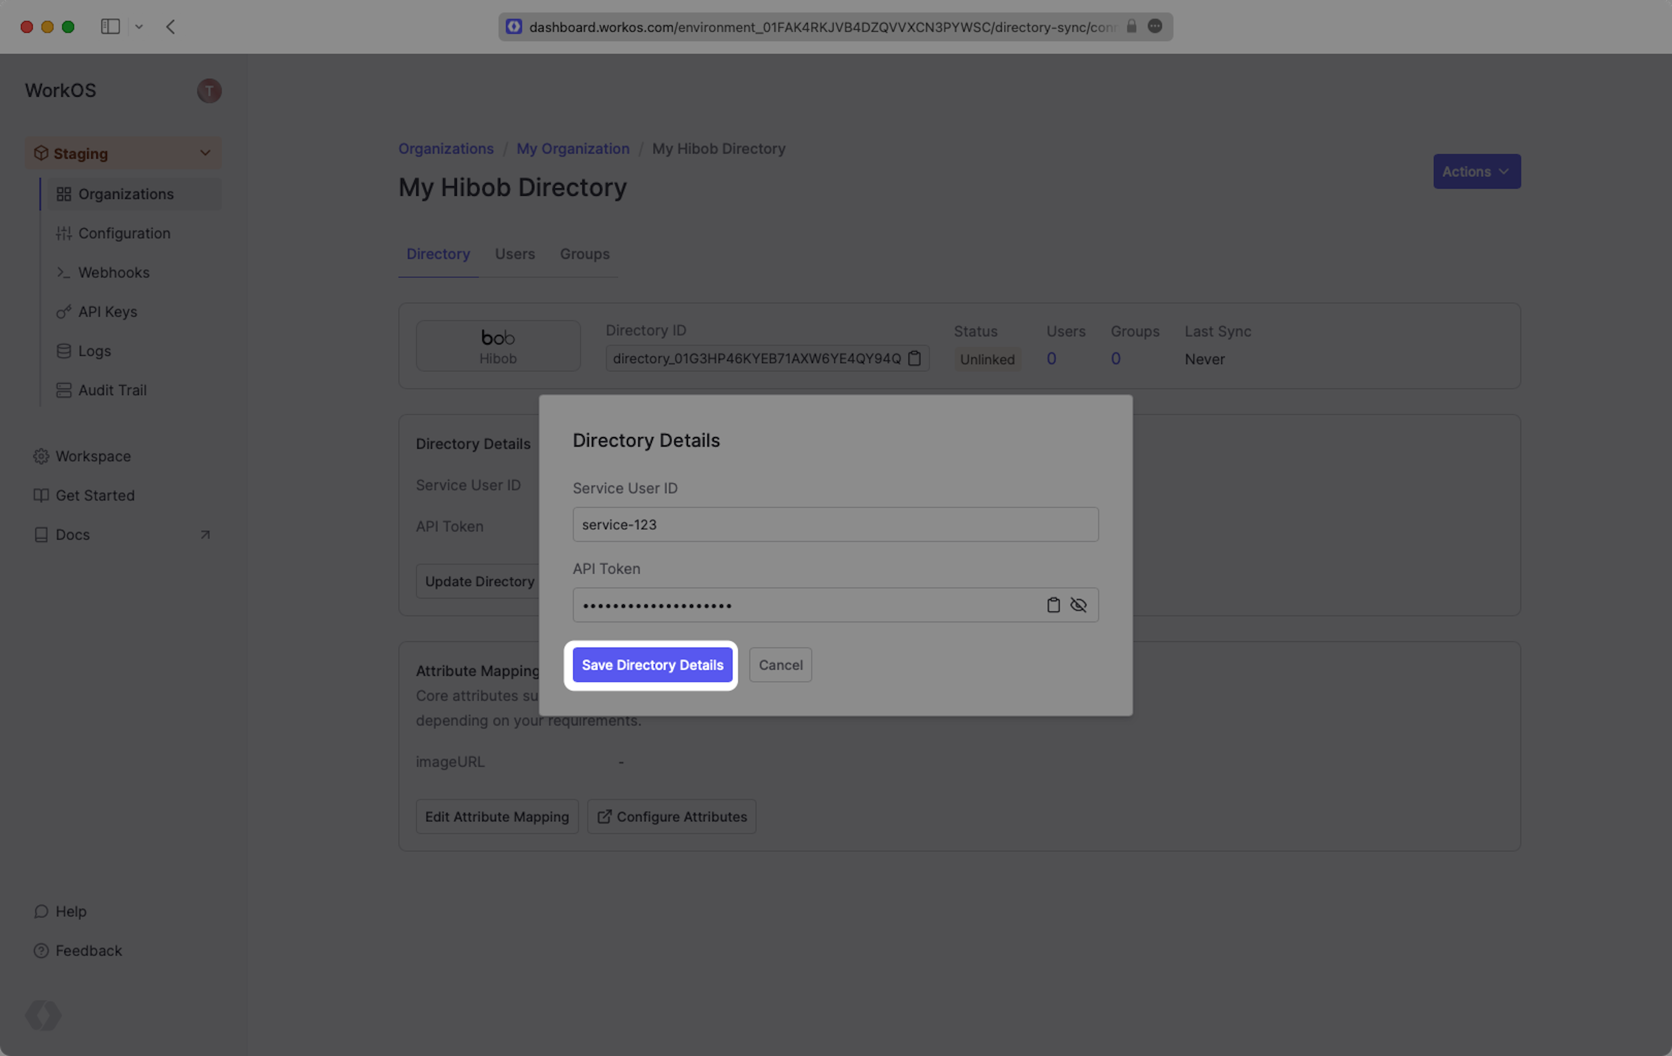Expand the Staging environment dropdown

point(123,153)
